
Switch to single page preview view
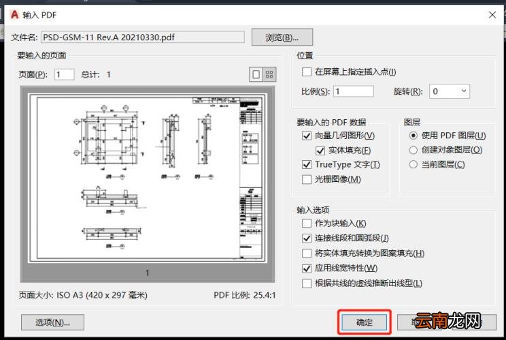pos(256,75)
